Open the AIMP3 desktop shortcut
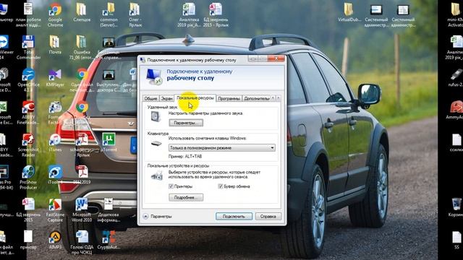463x260 pixels. (x=55, y=240)
